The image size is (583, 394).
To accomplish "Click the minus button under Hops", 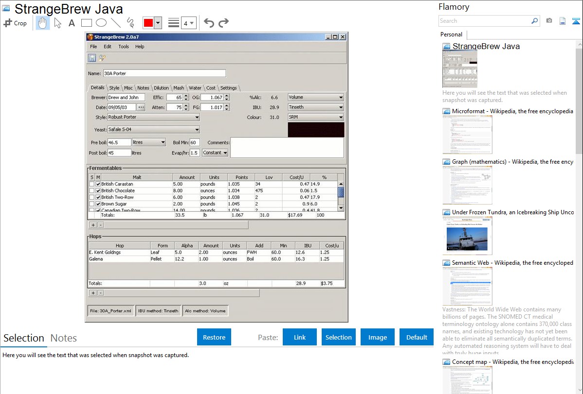I will (100, 293).
